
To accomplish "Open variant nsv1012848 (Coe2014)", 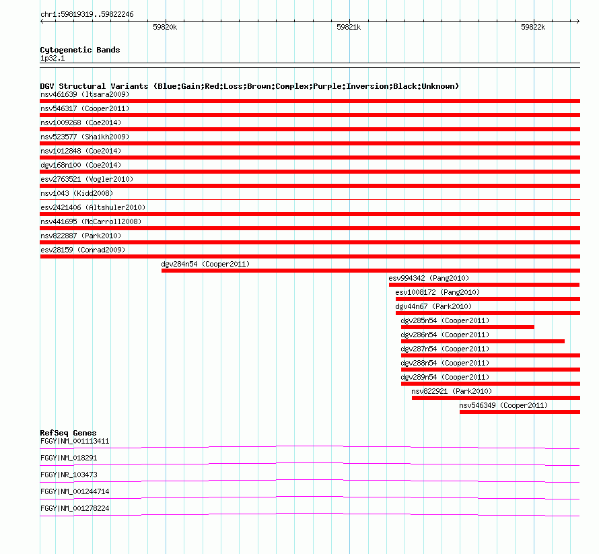I will pyautogui.click(x=81, y=151).
